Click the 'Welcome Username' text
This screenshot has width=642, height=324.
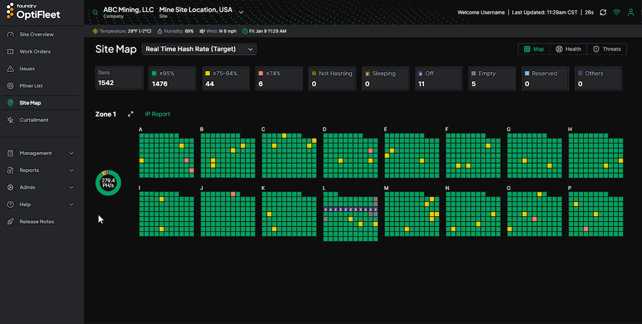[x=481, y=13]
